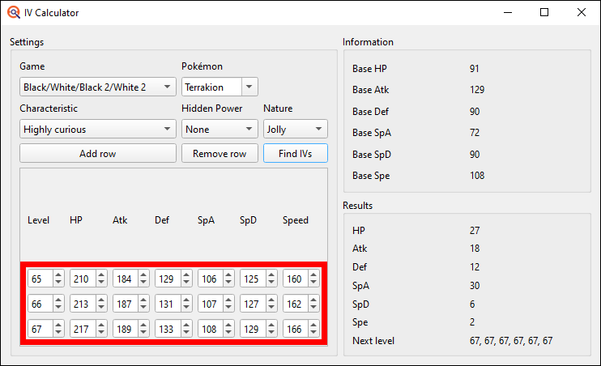Focus the Speed field containing 166

coord(294,329)
